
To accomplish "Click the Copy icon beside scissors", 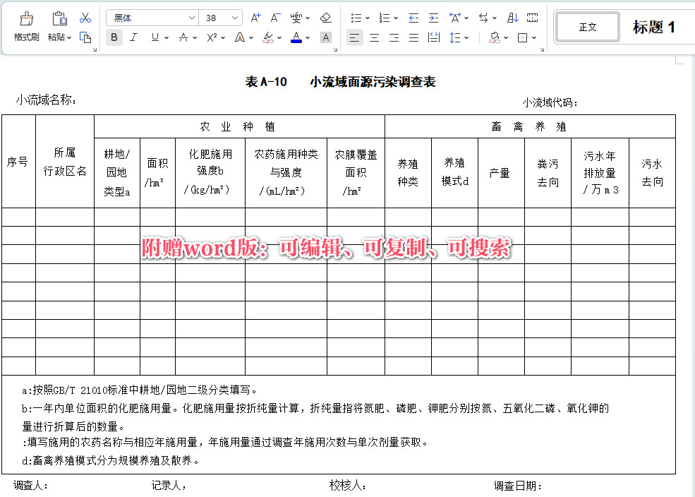I will tap(85, 37).
